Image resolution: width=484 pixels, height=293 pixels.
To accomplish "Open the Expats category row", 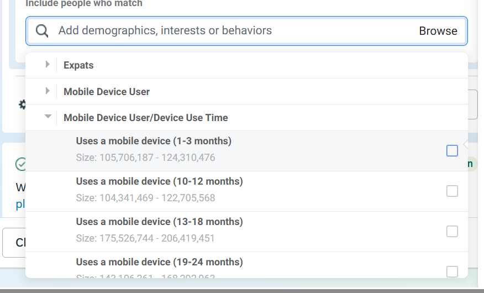I will point(78,65).
